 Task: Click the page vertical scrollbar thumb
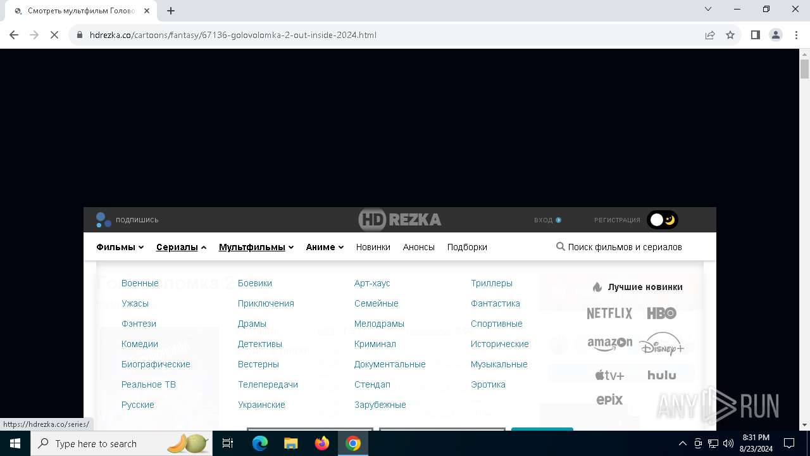805,68
